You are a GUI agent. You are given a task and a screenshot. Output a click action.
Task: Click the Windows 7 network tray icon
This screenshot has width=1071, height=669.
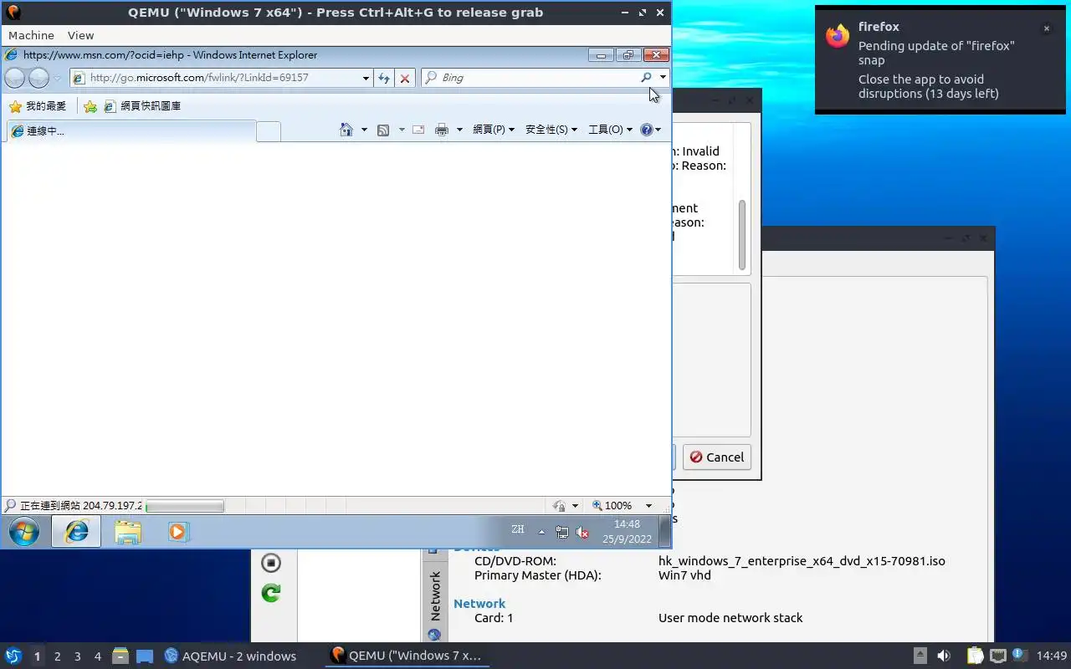[x=562, y=532]
